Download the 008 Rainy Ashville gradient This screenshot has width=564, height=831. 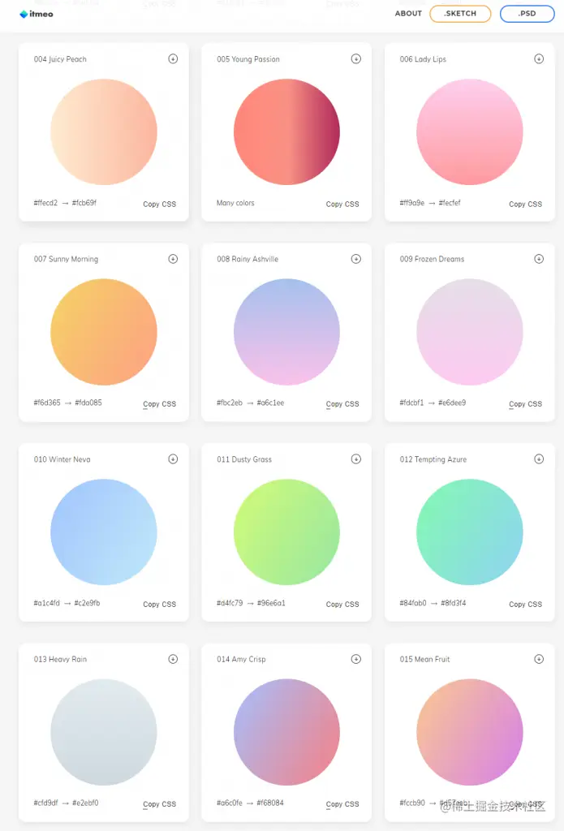pos(356,259)
